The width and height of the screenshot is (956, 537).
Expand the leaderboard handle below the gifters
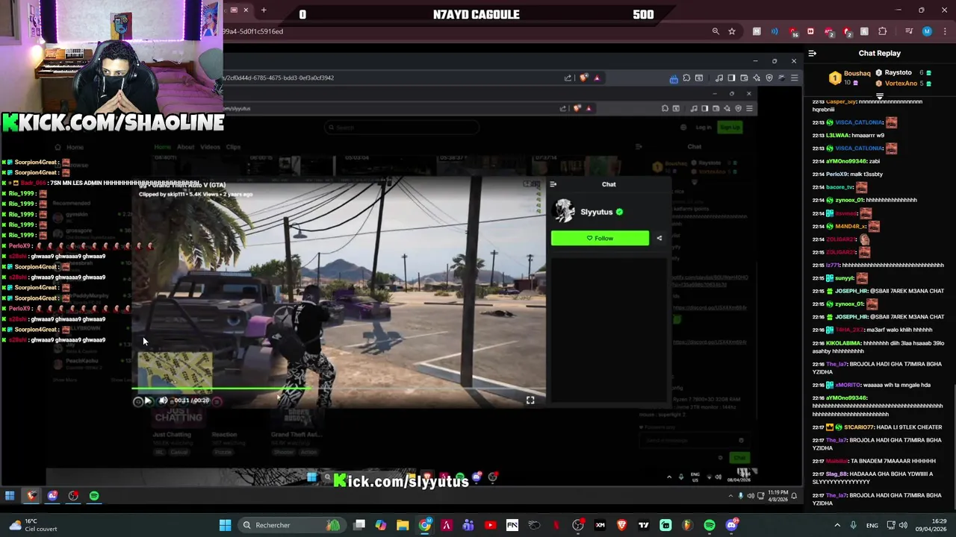(x=880, y=96)
